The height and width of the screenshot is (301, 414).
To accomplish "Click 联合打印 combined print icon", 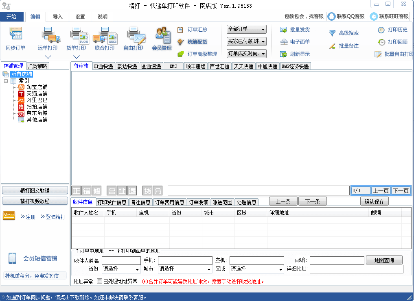I will click(x=105, y=35).
